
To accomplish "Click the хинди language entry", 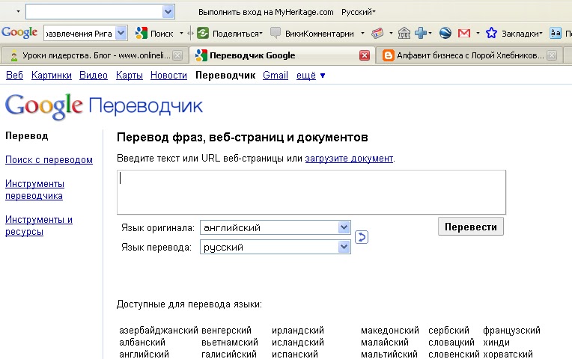I will (496, 343).
